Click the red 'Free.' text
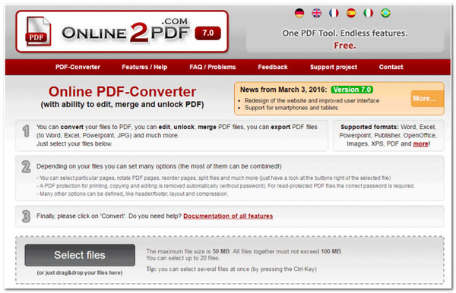The image size is (456, 293). pos(345,46)
